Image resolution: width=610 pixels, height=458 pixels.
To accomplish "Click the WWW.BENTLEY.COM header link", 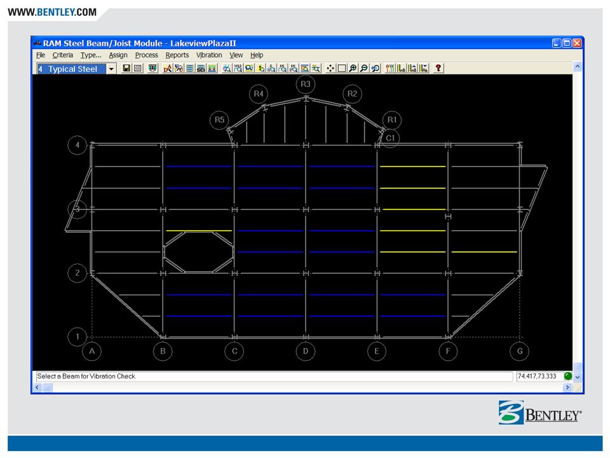I will click(x=52, y=12).
